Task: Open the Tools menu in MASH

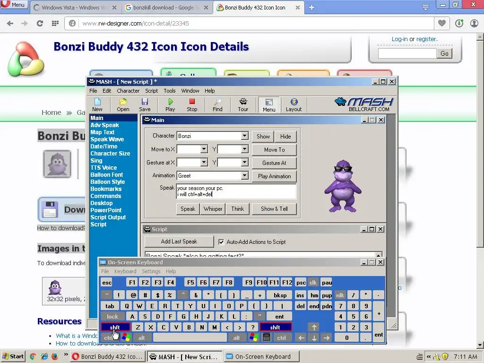Action: click(x=170, y=91)
